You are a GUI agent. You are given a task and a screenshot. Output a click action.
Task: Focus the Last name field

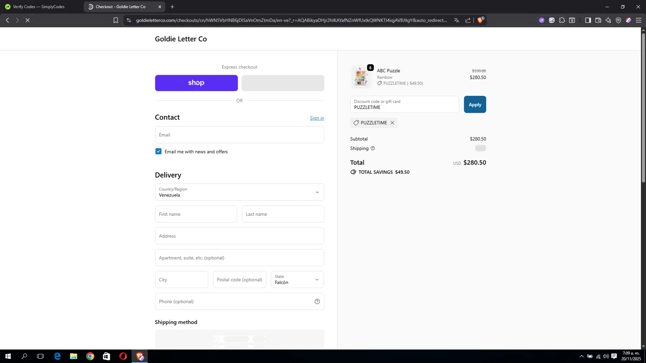[283, 214]
